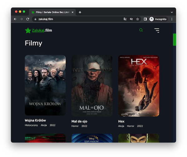Image resolution: width=187 pixels, height=157 pixels.
Task: Click the Hex title link
Action: pyautogui.click(x=121, y=121)
